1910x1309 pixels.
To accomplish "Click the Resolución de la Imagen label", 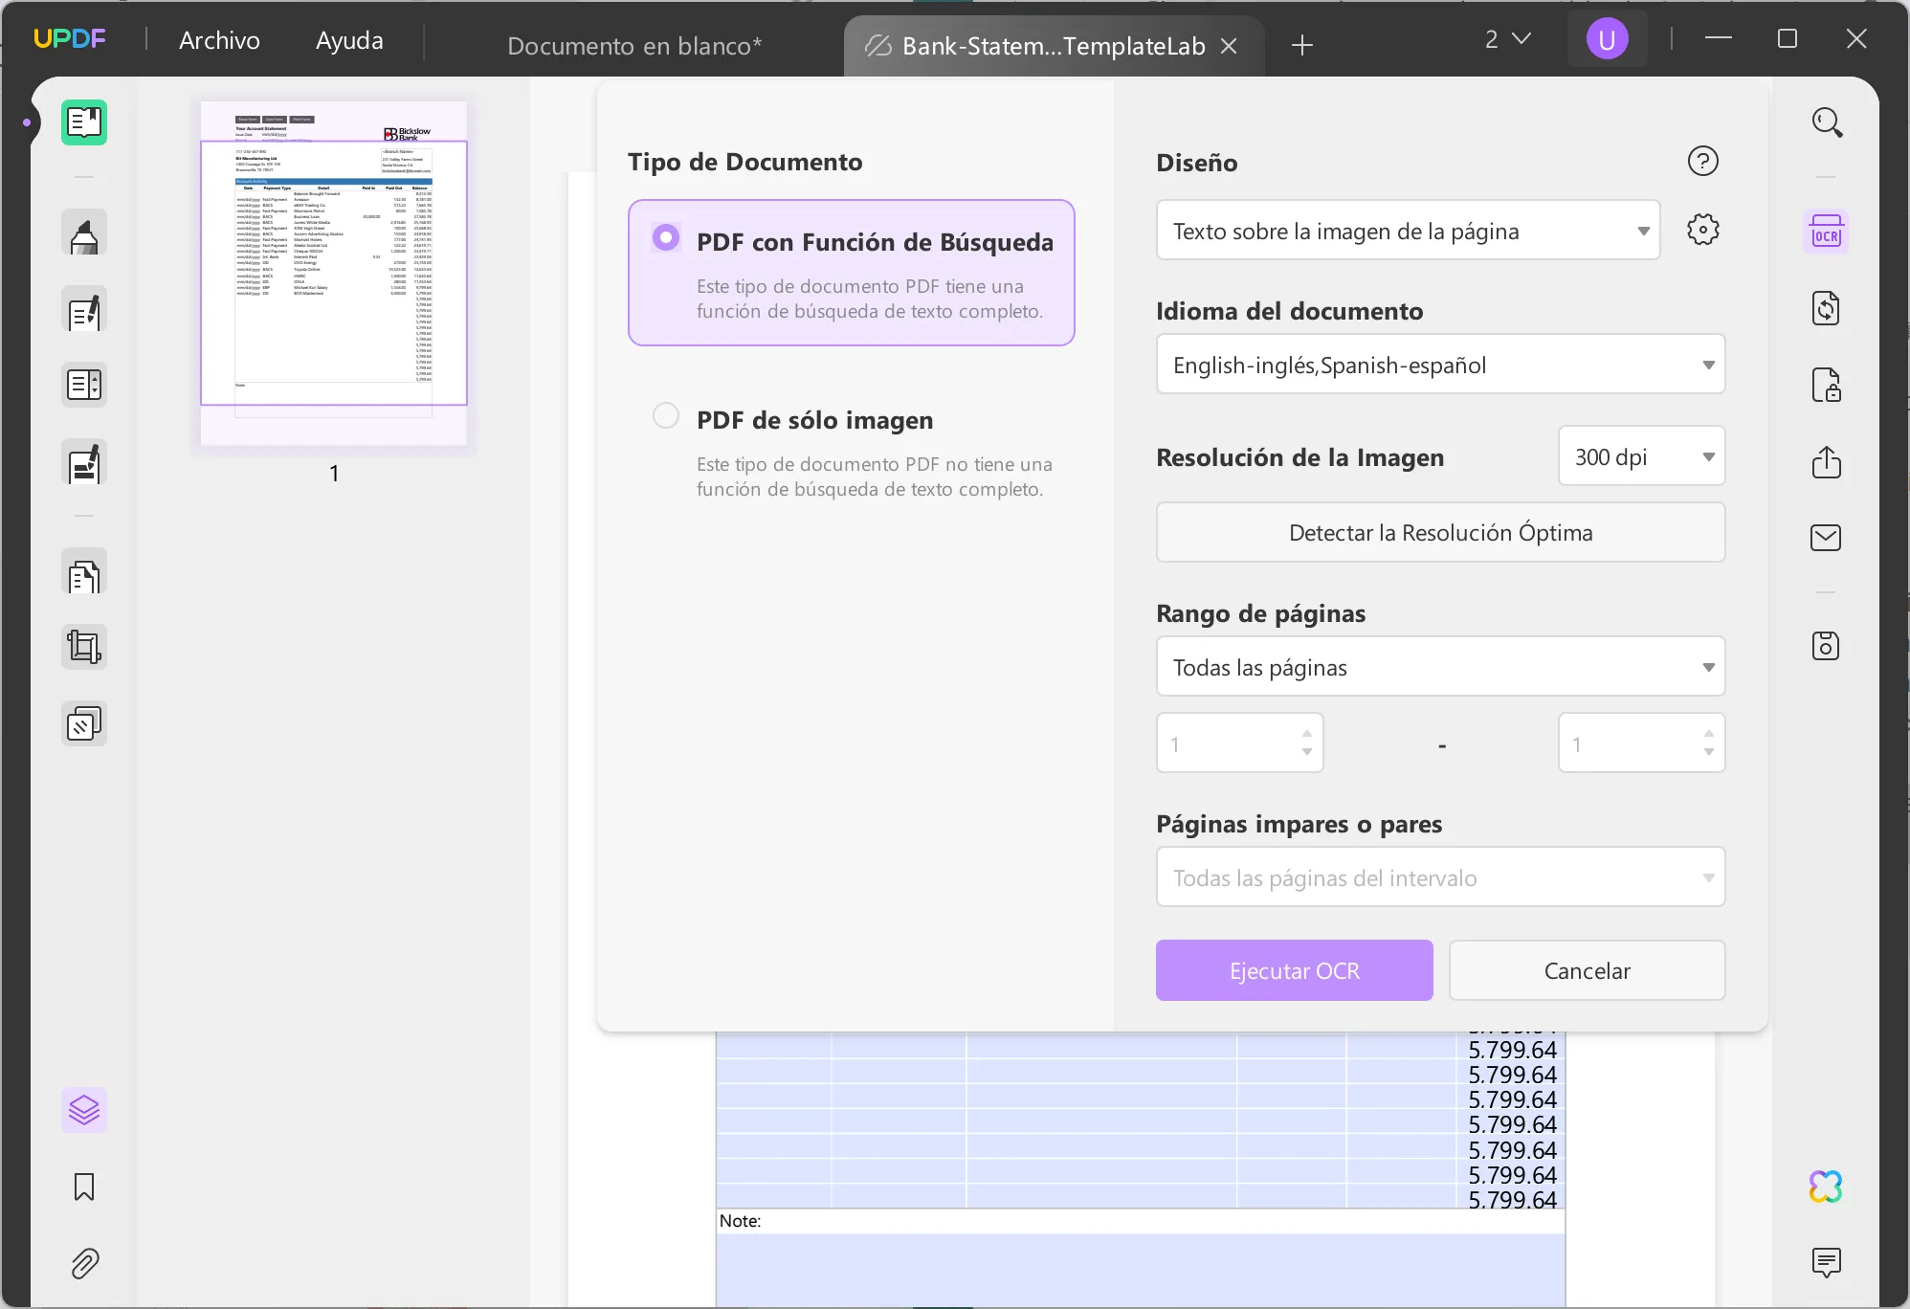I will [x=1299, y=457].
